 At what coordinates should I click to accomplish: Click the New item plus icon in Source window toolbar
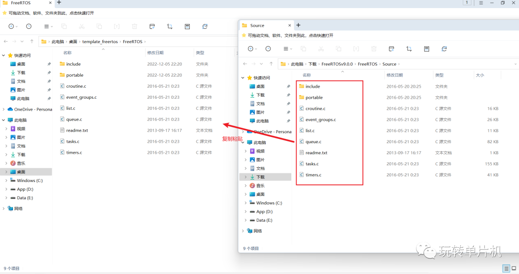pyautogui.click(x=250, y=49)
